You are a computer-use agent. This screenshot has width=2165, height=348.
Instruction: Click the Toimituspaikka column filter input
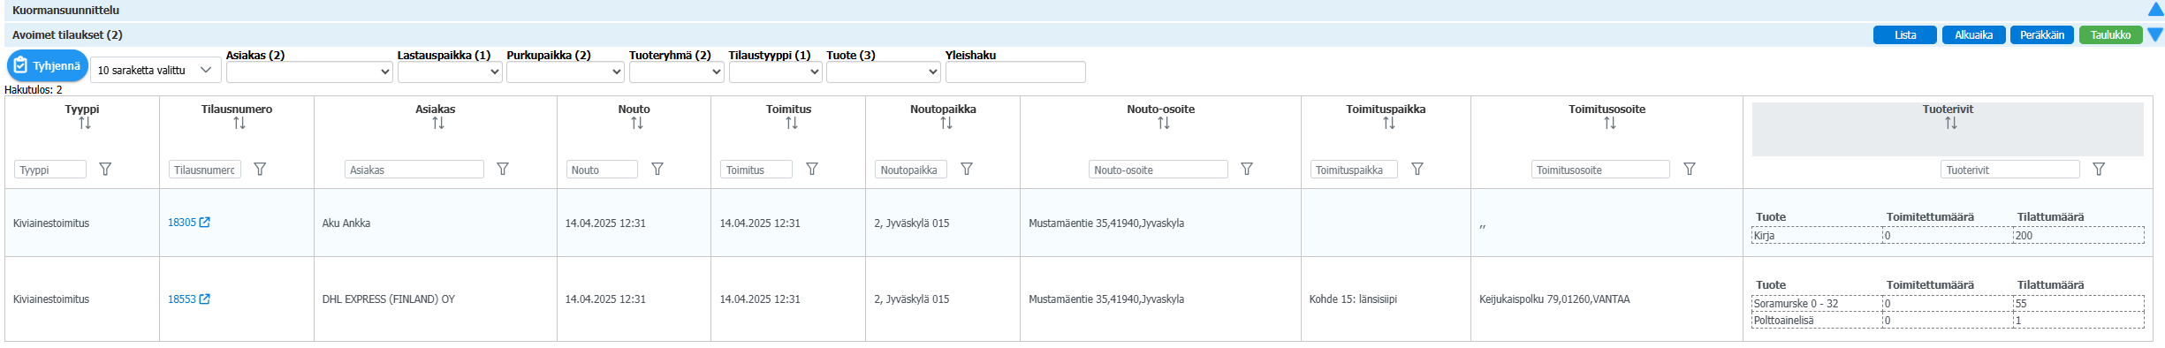(1354, 170)
